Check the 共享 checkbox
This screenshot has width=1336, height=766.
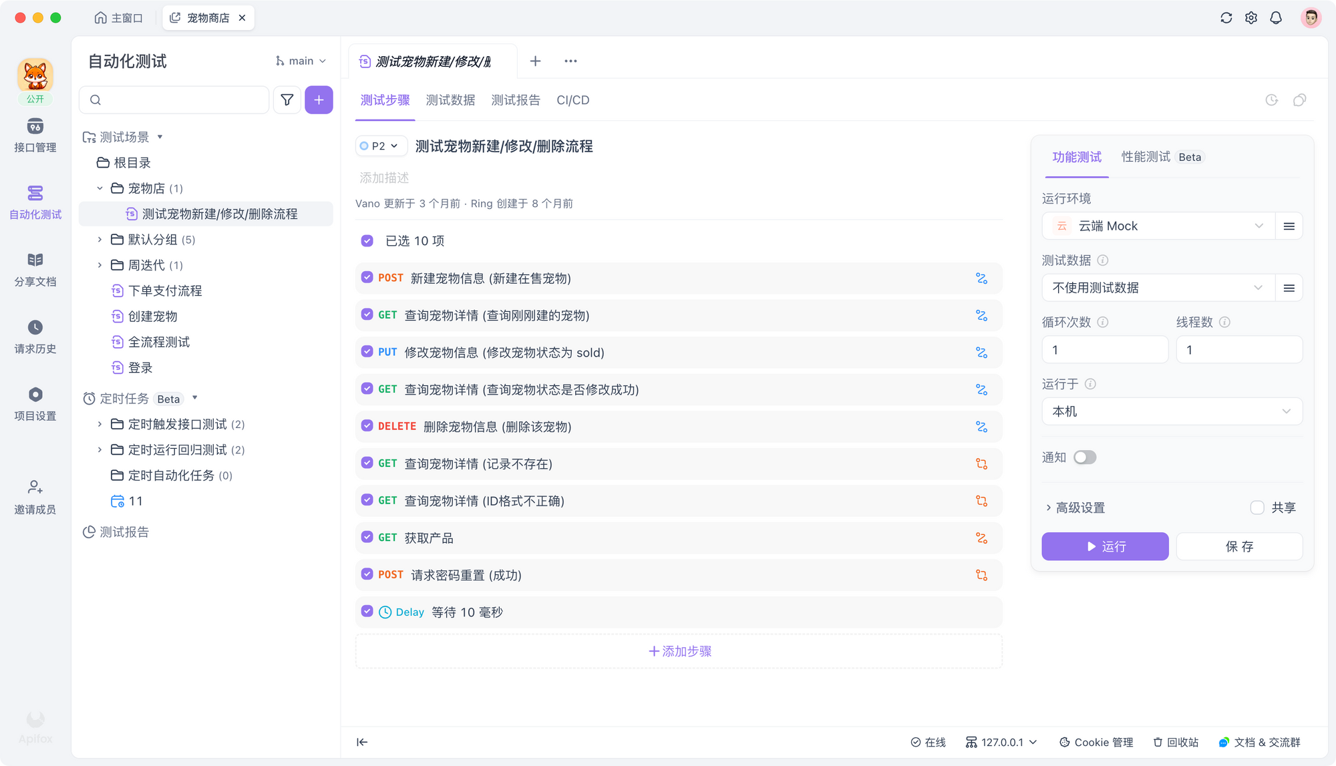(x=1257, y=508)
